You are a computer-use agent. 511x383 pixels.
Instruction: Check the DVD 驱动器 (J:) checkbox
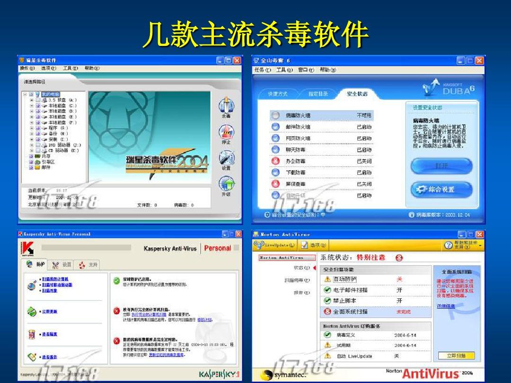tap(38, 145)
